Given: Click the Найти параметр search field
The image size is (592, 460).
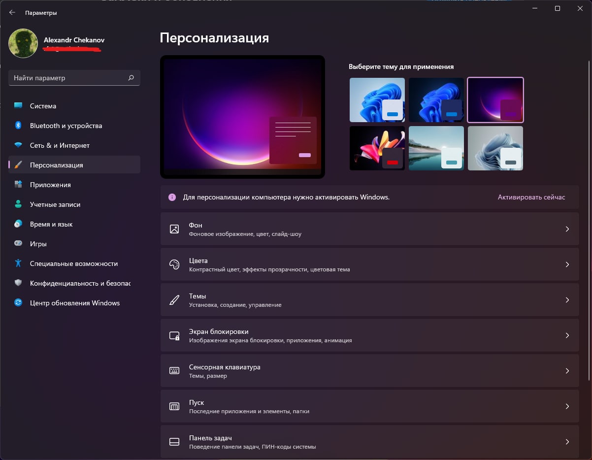Looking at the screenshot, I should point(74,78).
